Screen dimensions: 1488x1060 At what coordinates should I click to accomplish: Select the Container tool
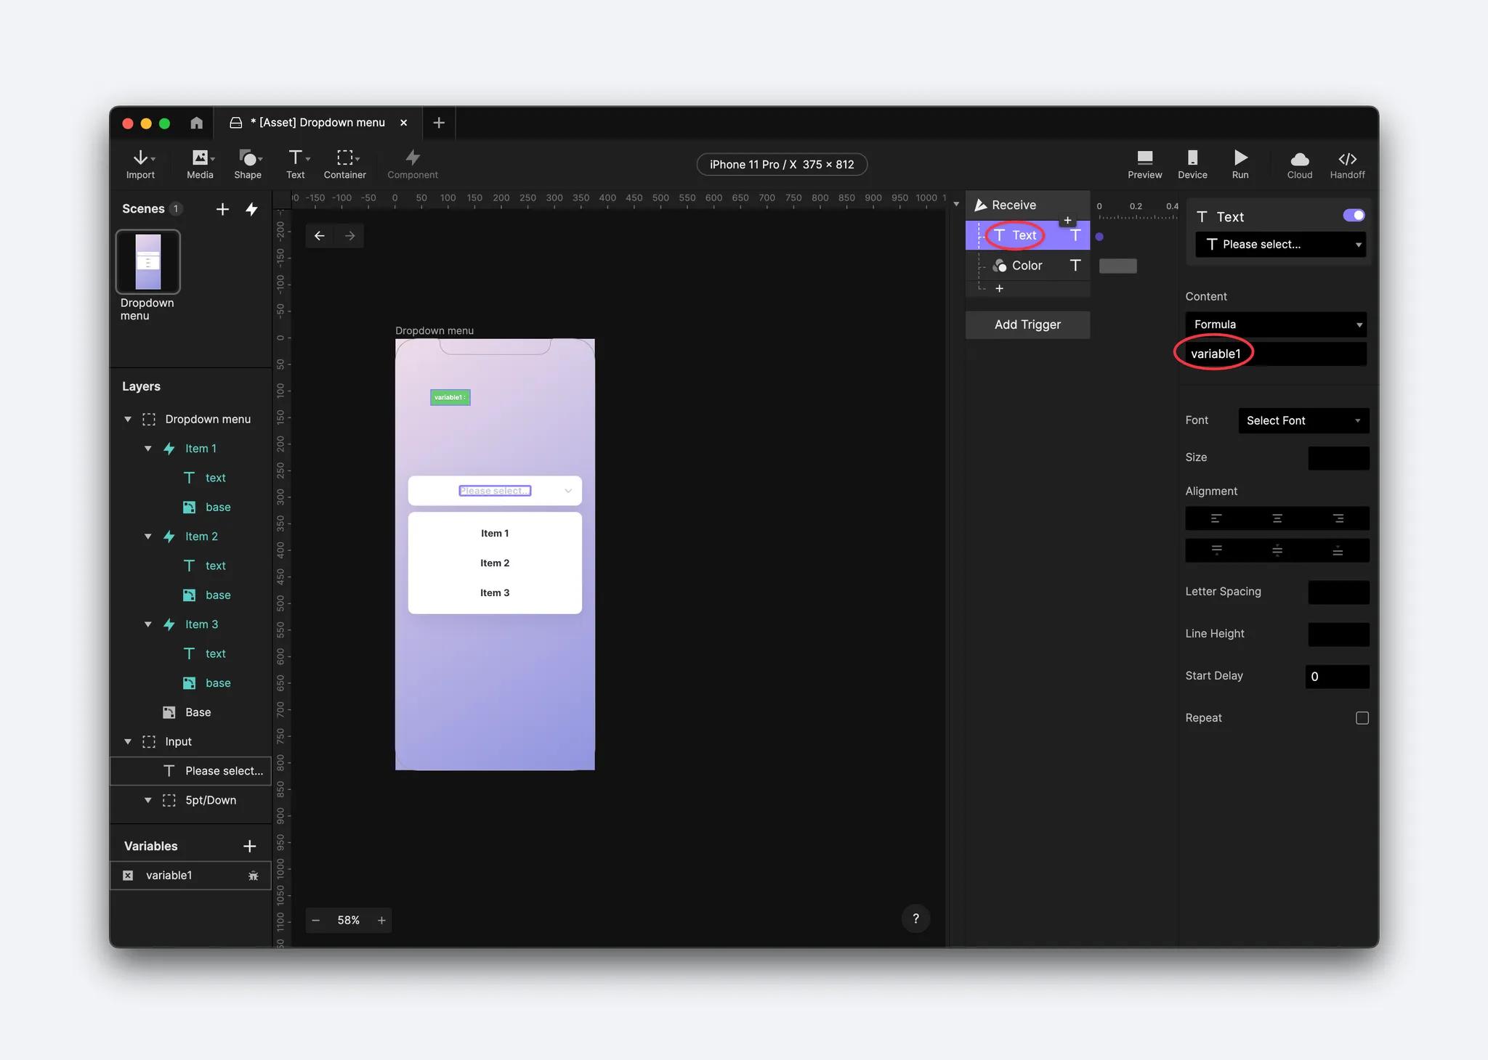tap(345, 164)
